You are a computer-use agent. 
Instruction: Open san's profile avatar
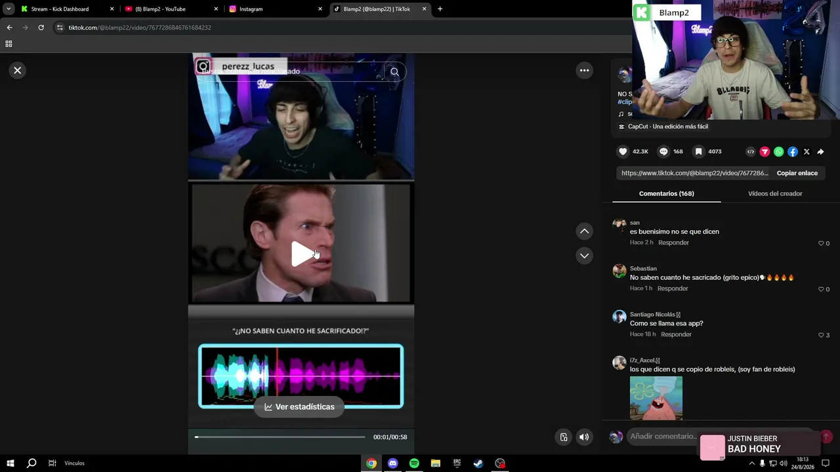(619, 225)
